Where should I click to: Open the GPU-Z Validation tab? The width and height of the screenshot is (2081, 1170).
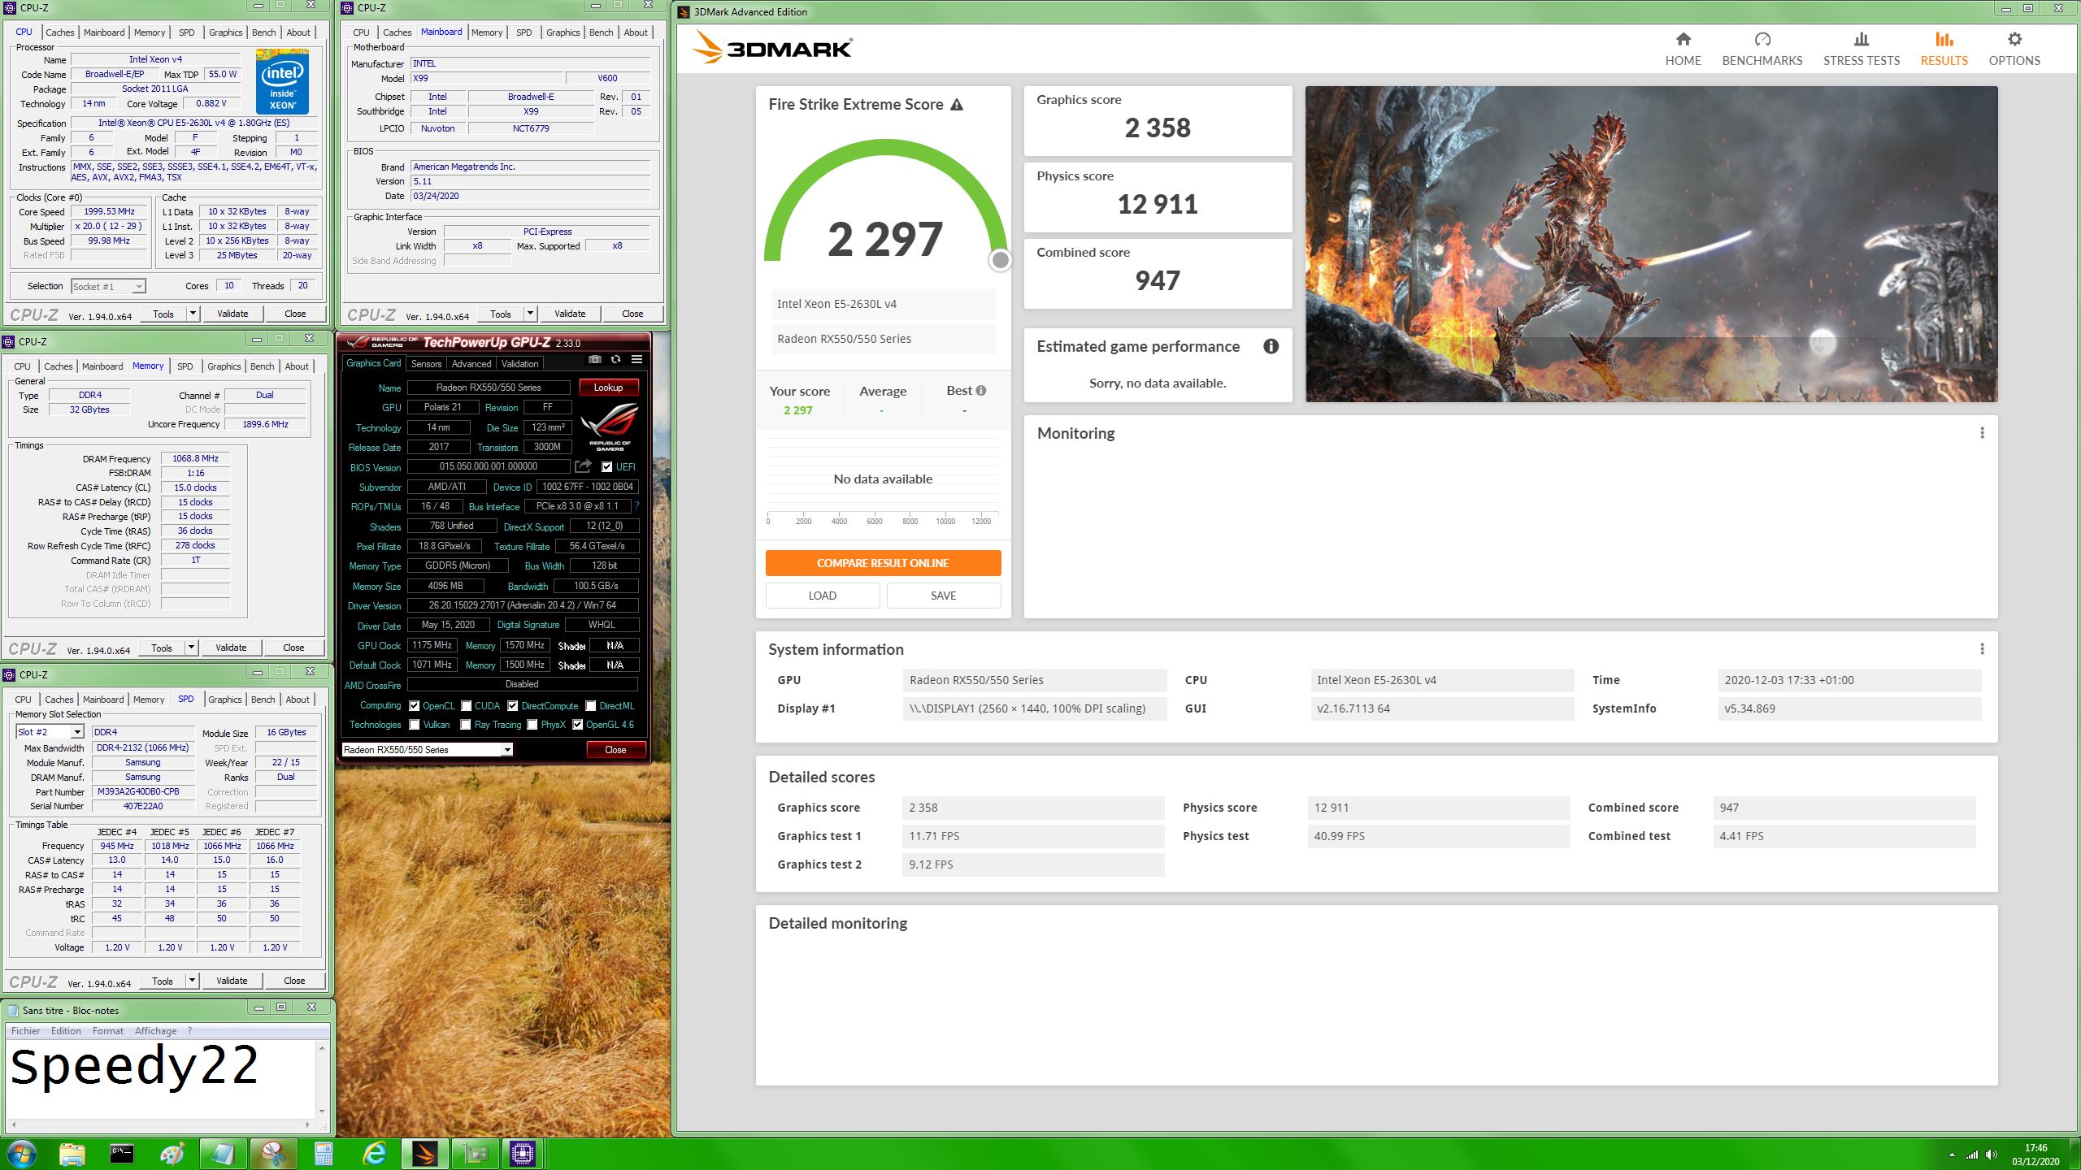tap(519, 364)
